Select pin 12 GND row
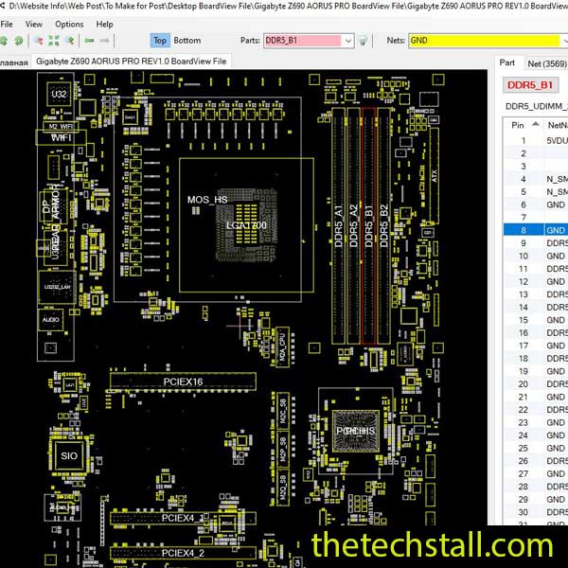 click(536, 281)
